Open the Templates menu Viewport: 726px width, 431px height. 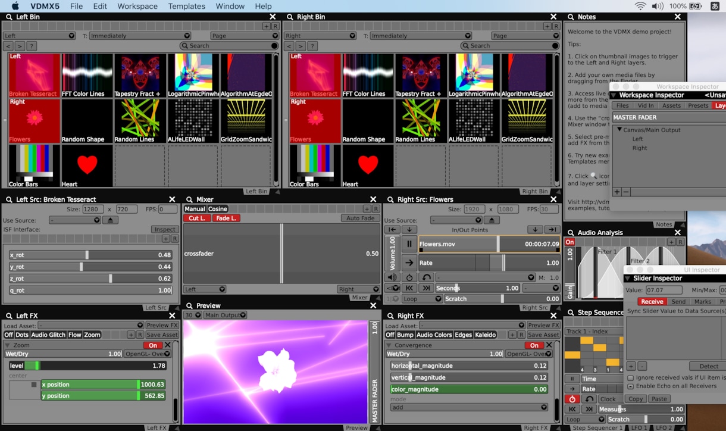click(187, 6)
